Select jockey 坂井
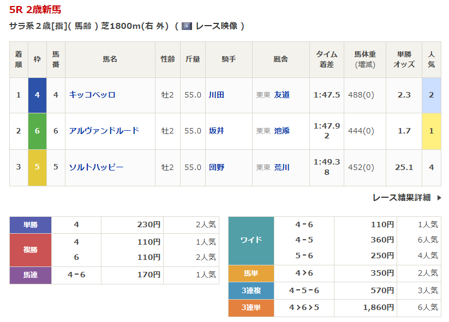Screen dimensions: 449x322 (x=217, y=131)
